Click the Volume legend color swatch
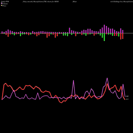 [2, 3]
